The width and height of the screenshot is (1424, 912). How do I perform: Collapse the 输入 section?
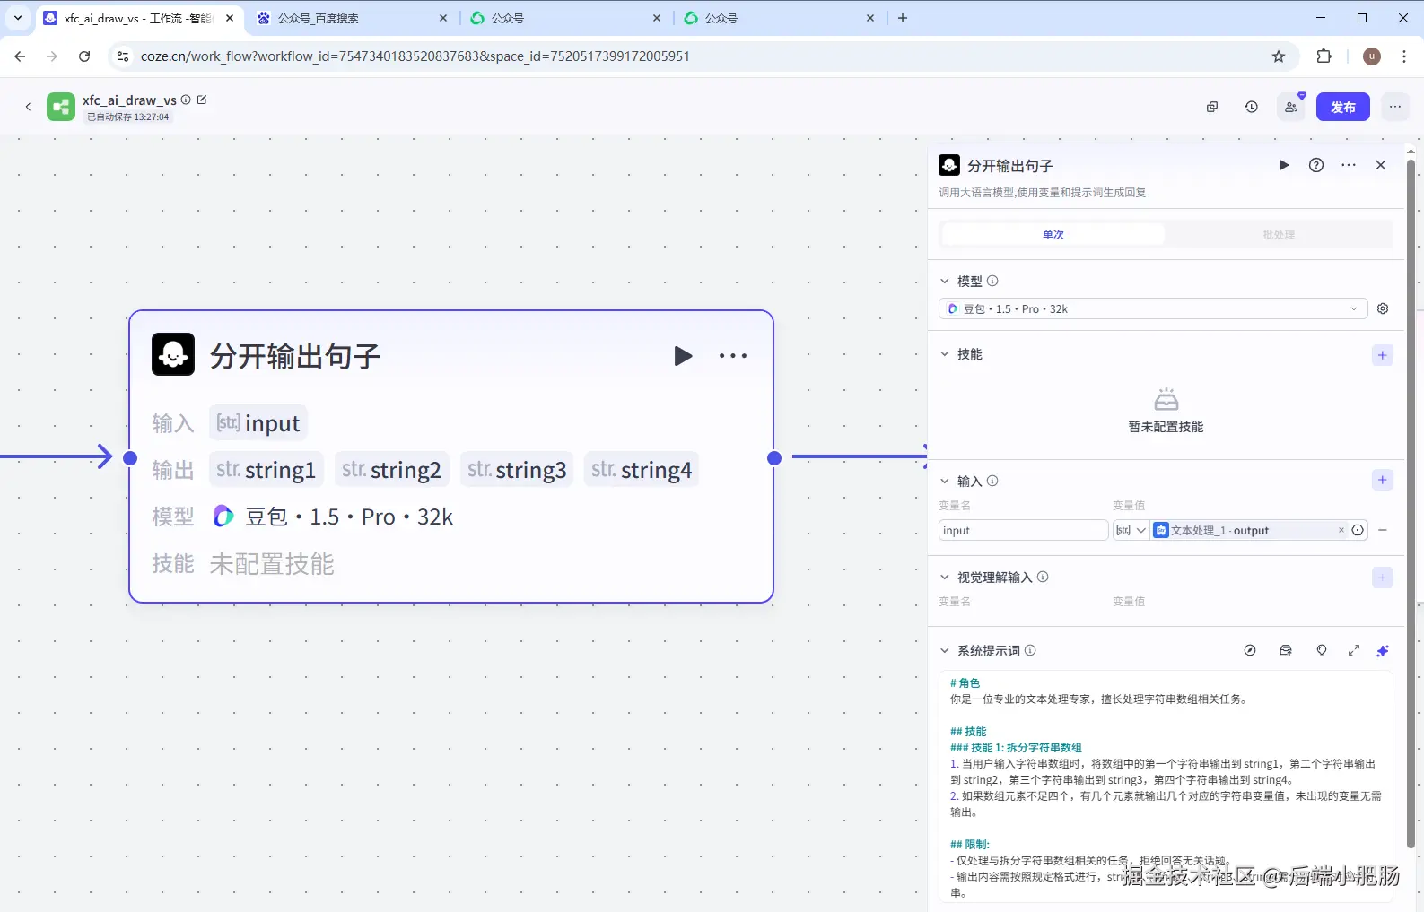(945, 481)
